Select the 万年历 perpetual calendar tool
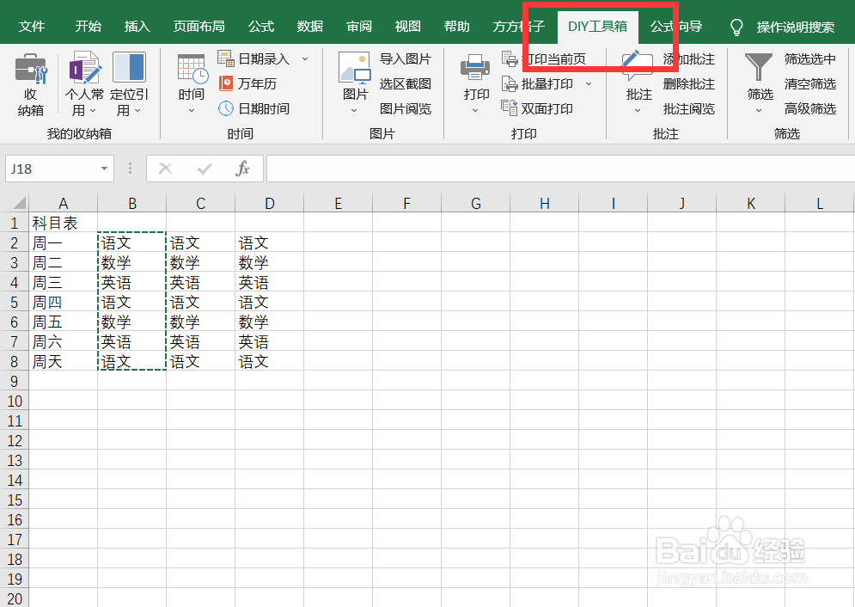The width and height of the screenshot is (855, 607). coord(249,83)
